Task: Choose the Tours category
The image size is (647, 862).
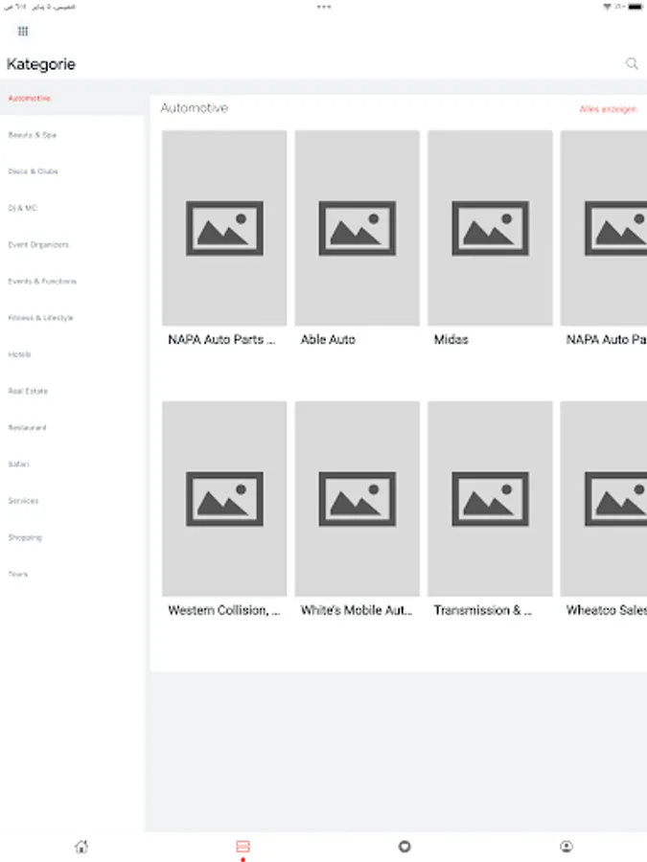Action: point(72,574)
